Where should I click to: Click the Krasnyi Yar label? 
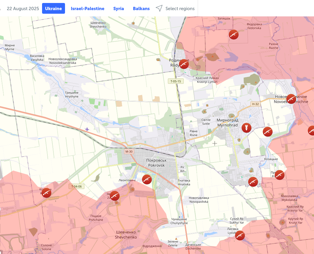[295, 208]
